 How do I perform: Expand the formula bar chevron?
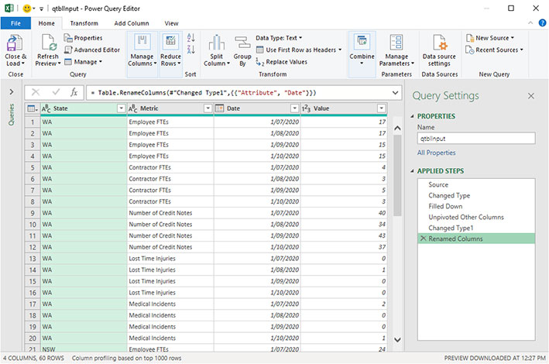tap(395, 93)
